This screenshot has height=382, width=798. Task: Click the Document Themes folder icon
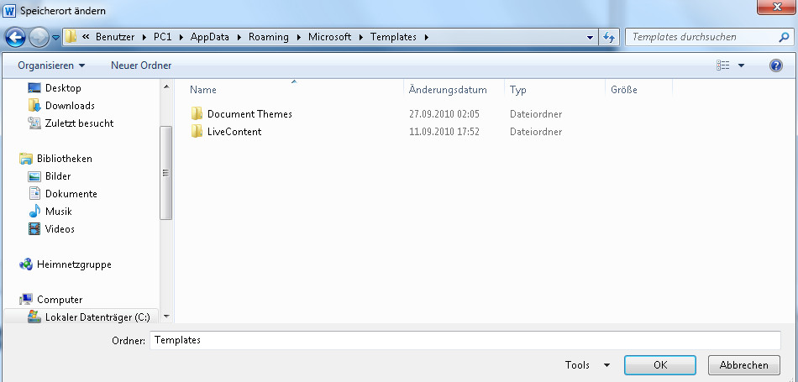(197, 114)
